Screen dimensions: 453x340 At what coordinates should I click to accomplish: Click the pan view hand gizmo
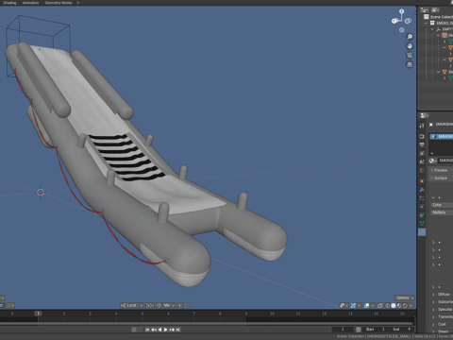410,46
